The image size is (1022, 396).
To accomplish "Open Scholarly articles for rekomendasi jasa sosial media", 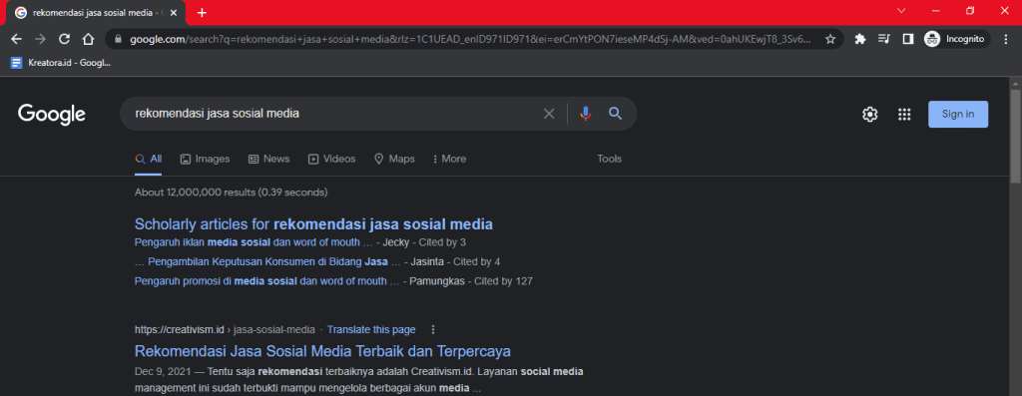I will pos(313,224).
